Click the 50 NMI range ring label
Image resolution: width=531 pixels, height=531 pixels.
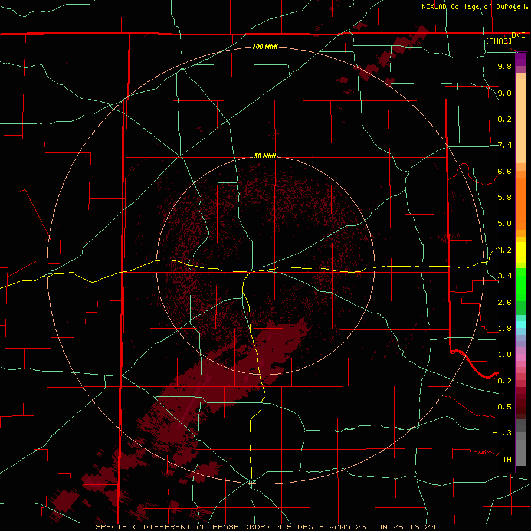click(265, 156)
